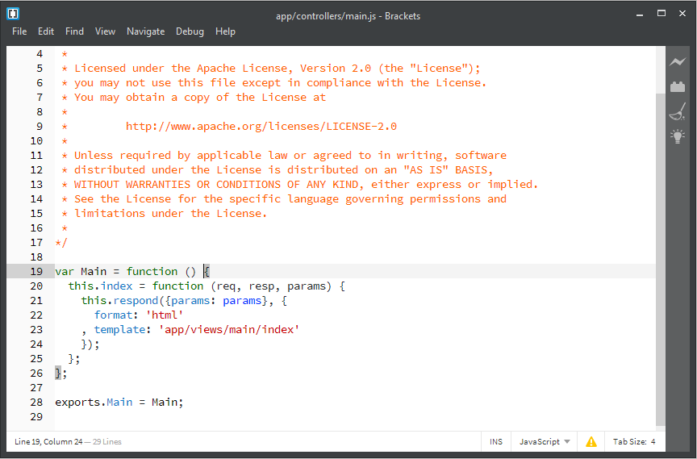Minimize the Brackets window

tap(640, 15)
